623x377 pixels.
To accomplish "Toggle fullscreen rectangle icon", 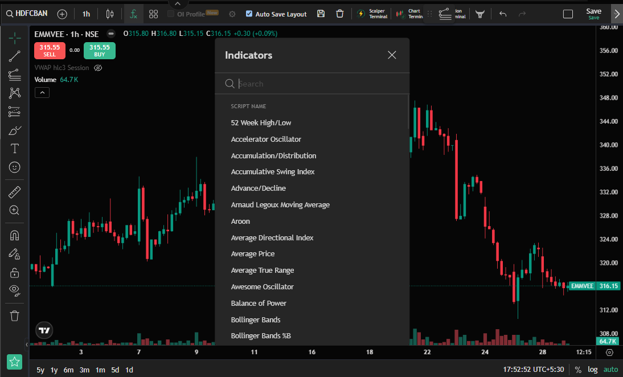I will [x=568, y=14].
